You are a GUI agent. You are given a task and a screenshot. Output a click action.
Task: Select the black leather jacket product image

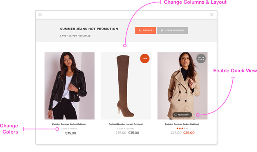coord(70,86)
